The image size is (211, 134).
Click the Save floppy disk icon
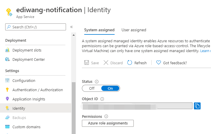[x=87, y=63]
